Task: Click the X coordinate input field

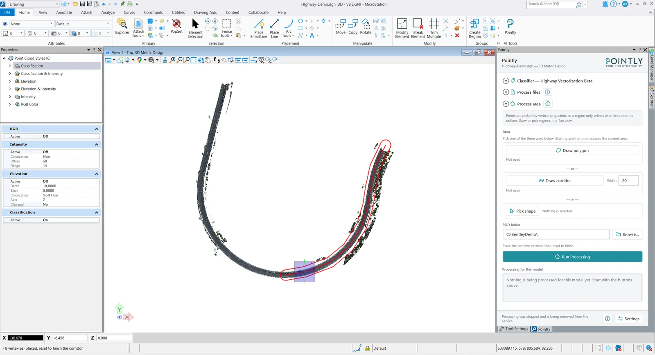Action: point(26,338)
